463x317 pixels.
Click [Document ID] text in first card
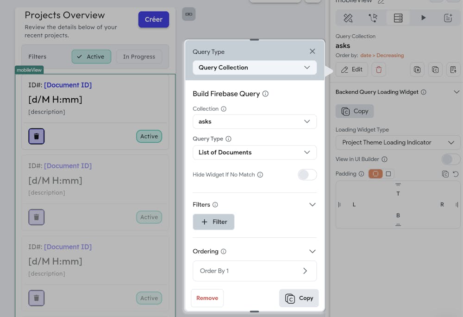(x=68, y=85)
